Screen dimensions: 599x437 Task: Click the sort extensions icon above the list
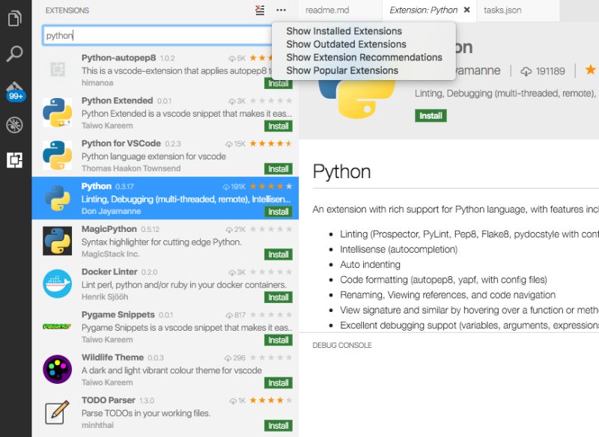[x=261, y=10]
